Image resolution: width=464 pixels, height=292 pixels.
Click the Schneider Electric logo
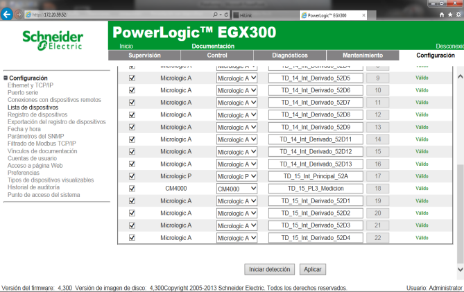coord(53,40)
